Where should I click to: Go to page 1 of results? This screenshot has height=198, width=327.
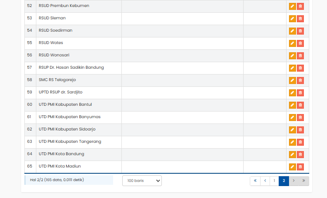click(274, 181)
